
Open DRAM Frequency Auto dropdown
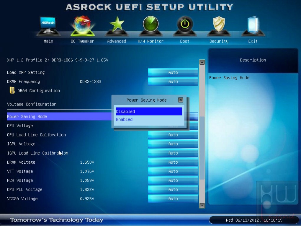(173, 82)
